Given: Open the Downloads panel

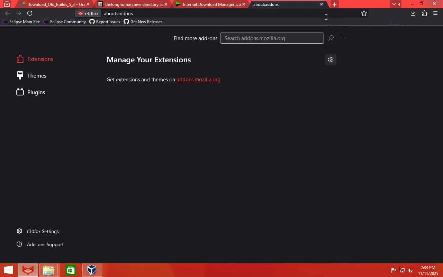Looking at the screenshot, I should pos(413,13).
